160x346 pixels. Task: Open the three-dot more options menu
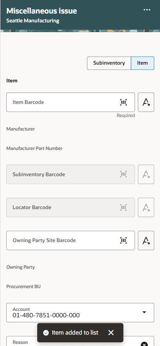[147, 10]
